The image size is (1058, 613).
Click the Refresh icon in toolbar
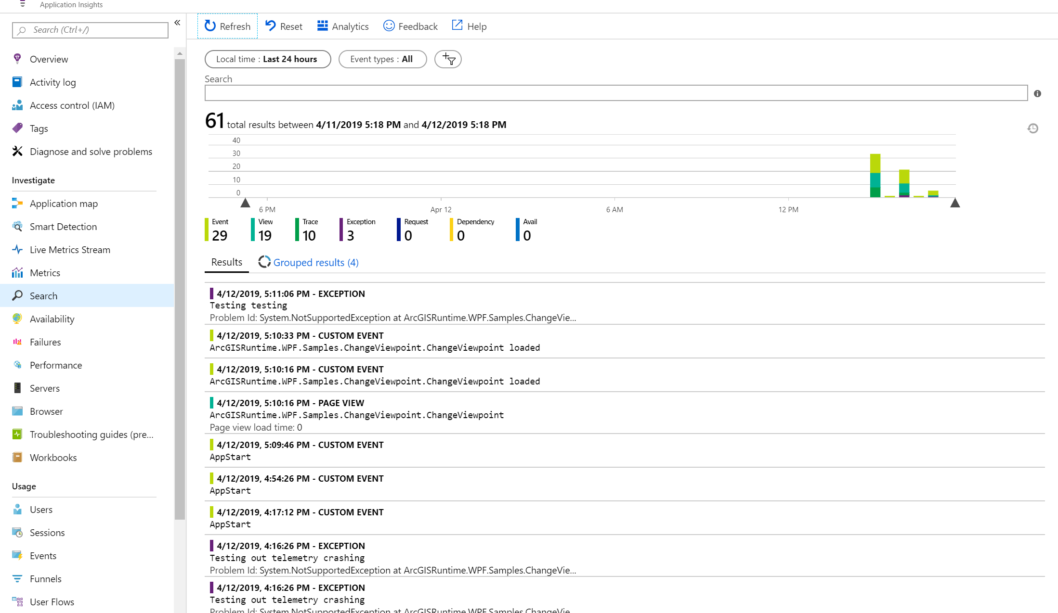coord(210,26)
